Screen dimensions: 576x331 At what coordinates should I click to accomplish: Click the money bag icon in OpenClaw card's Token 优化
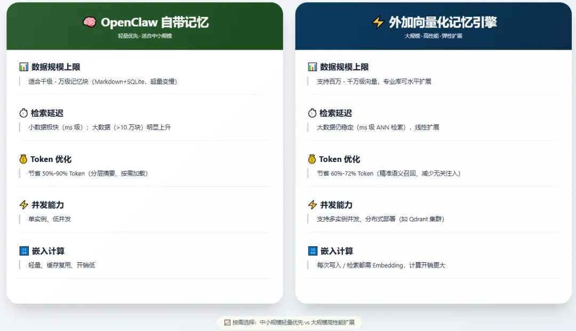click(23, 159)
